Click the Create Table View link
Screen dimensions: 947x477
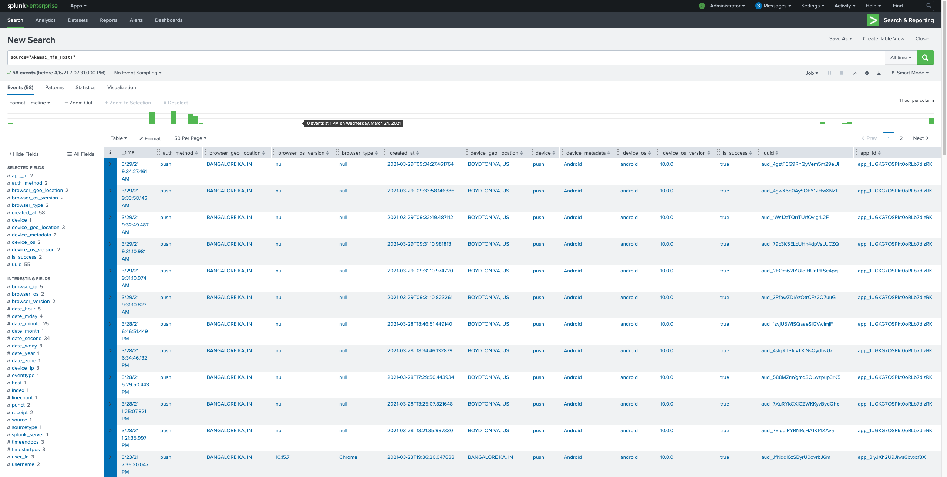(x=883, y=38)
